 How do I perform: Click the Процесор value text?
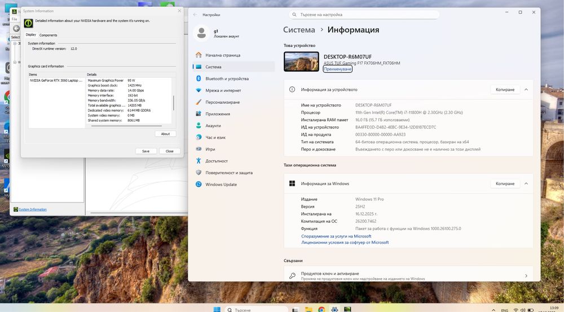(409, 113)
